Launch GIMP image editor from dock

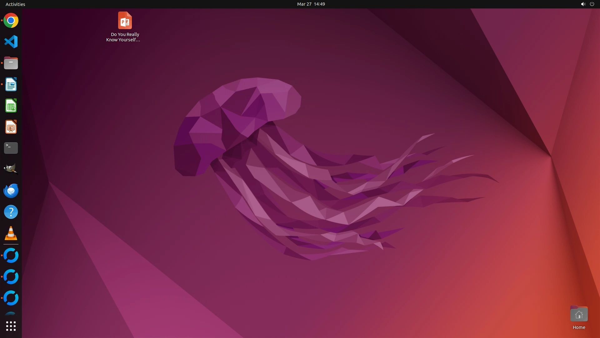[11, 169]
